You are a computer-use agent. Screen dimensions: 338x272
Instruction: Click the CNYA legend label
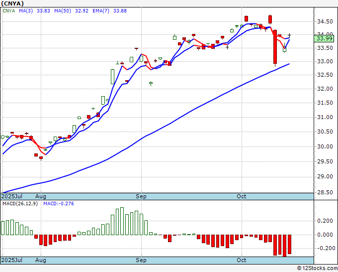[x=9, y=11]
